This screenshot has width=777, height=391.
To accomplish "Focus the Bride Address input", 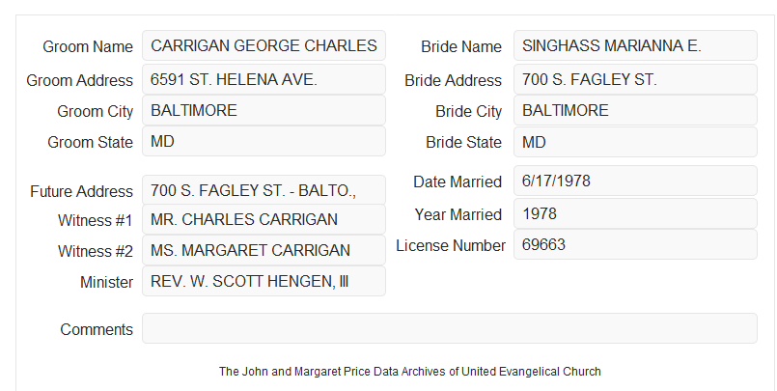I will pyautogui.click(x=635, y=79).
